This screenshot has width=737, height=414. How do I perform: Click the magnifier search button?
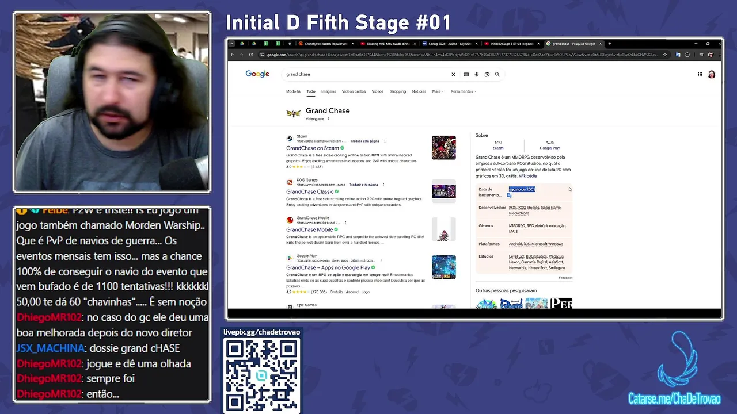tap(497, 74)
